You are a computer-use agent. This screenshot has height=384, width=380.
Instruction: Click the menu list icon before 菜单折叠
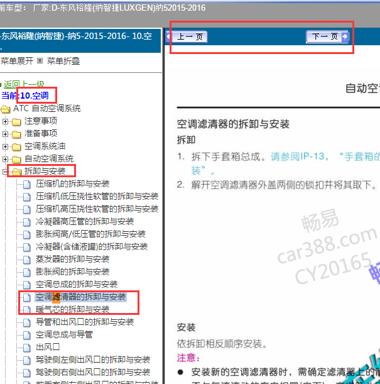[x=40, y=60]
